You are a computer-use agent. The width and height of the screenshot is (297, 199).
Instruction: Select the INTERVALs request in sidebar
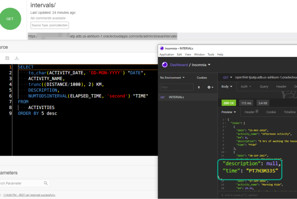click(x=187, y=97)
